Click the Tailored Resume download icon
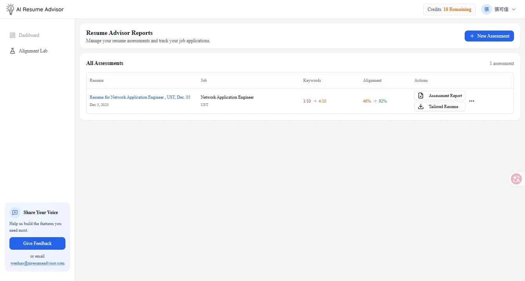Image resolution: width=525 pixels, height=281 pixels. [421, 106]
